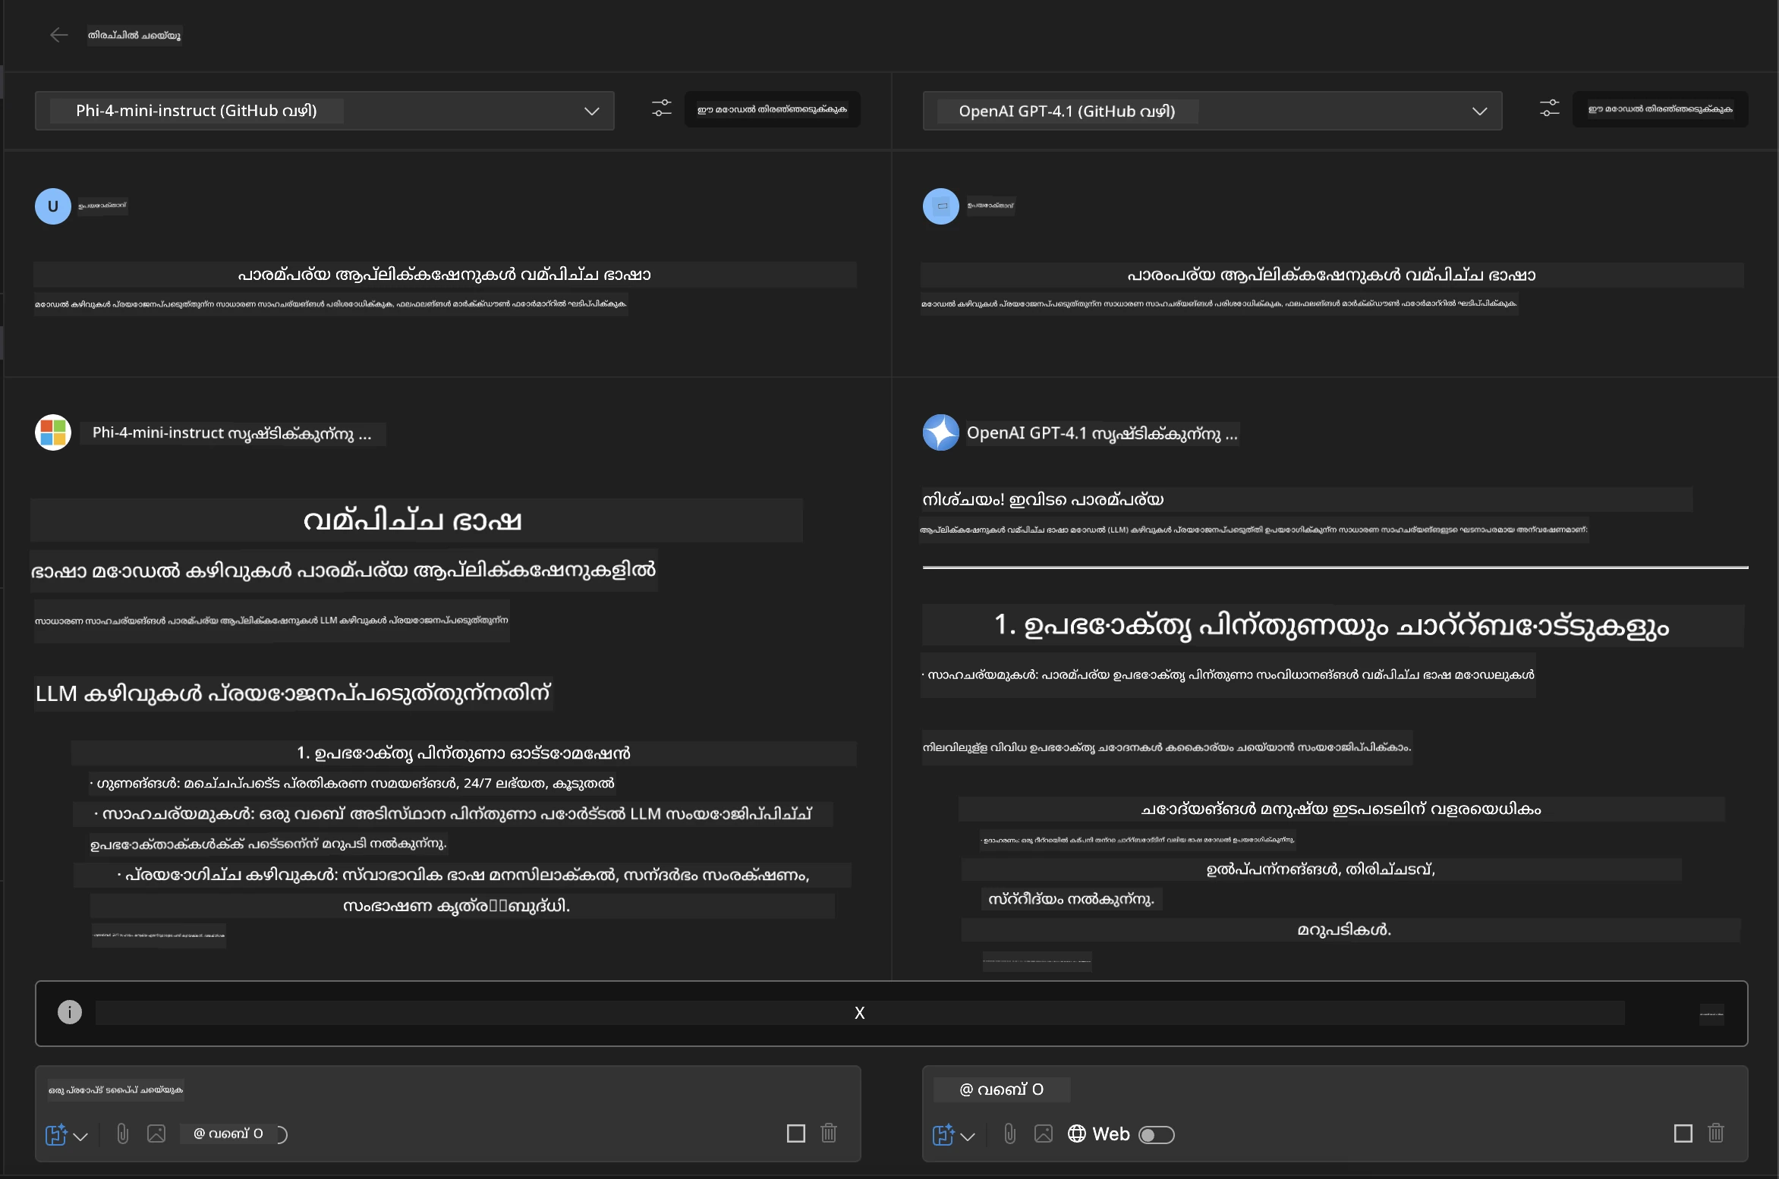The width and height of the screenshot is (1779, 1179).
Task: Click the Microsoft logo beside Phi-4-mini-instruct
Action: pos(53,432)
